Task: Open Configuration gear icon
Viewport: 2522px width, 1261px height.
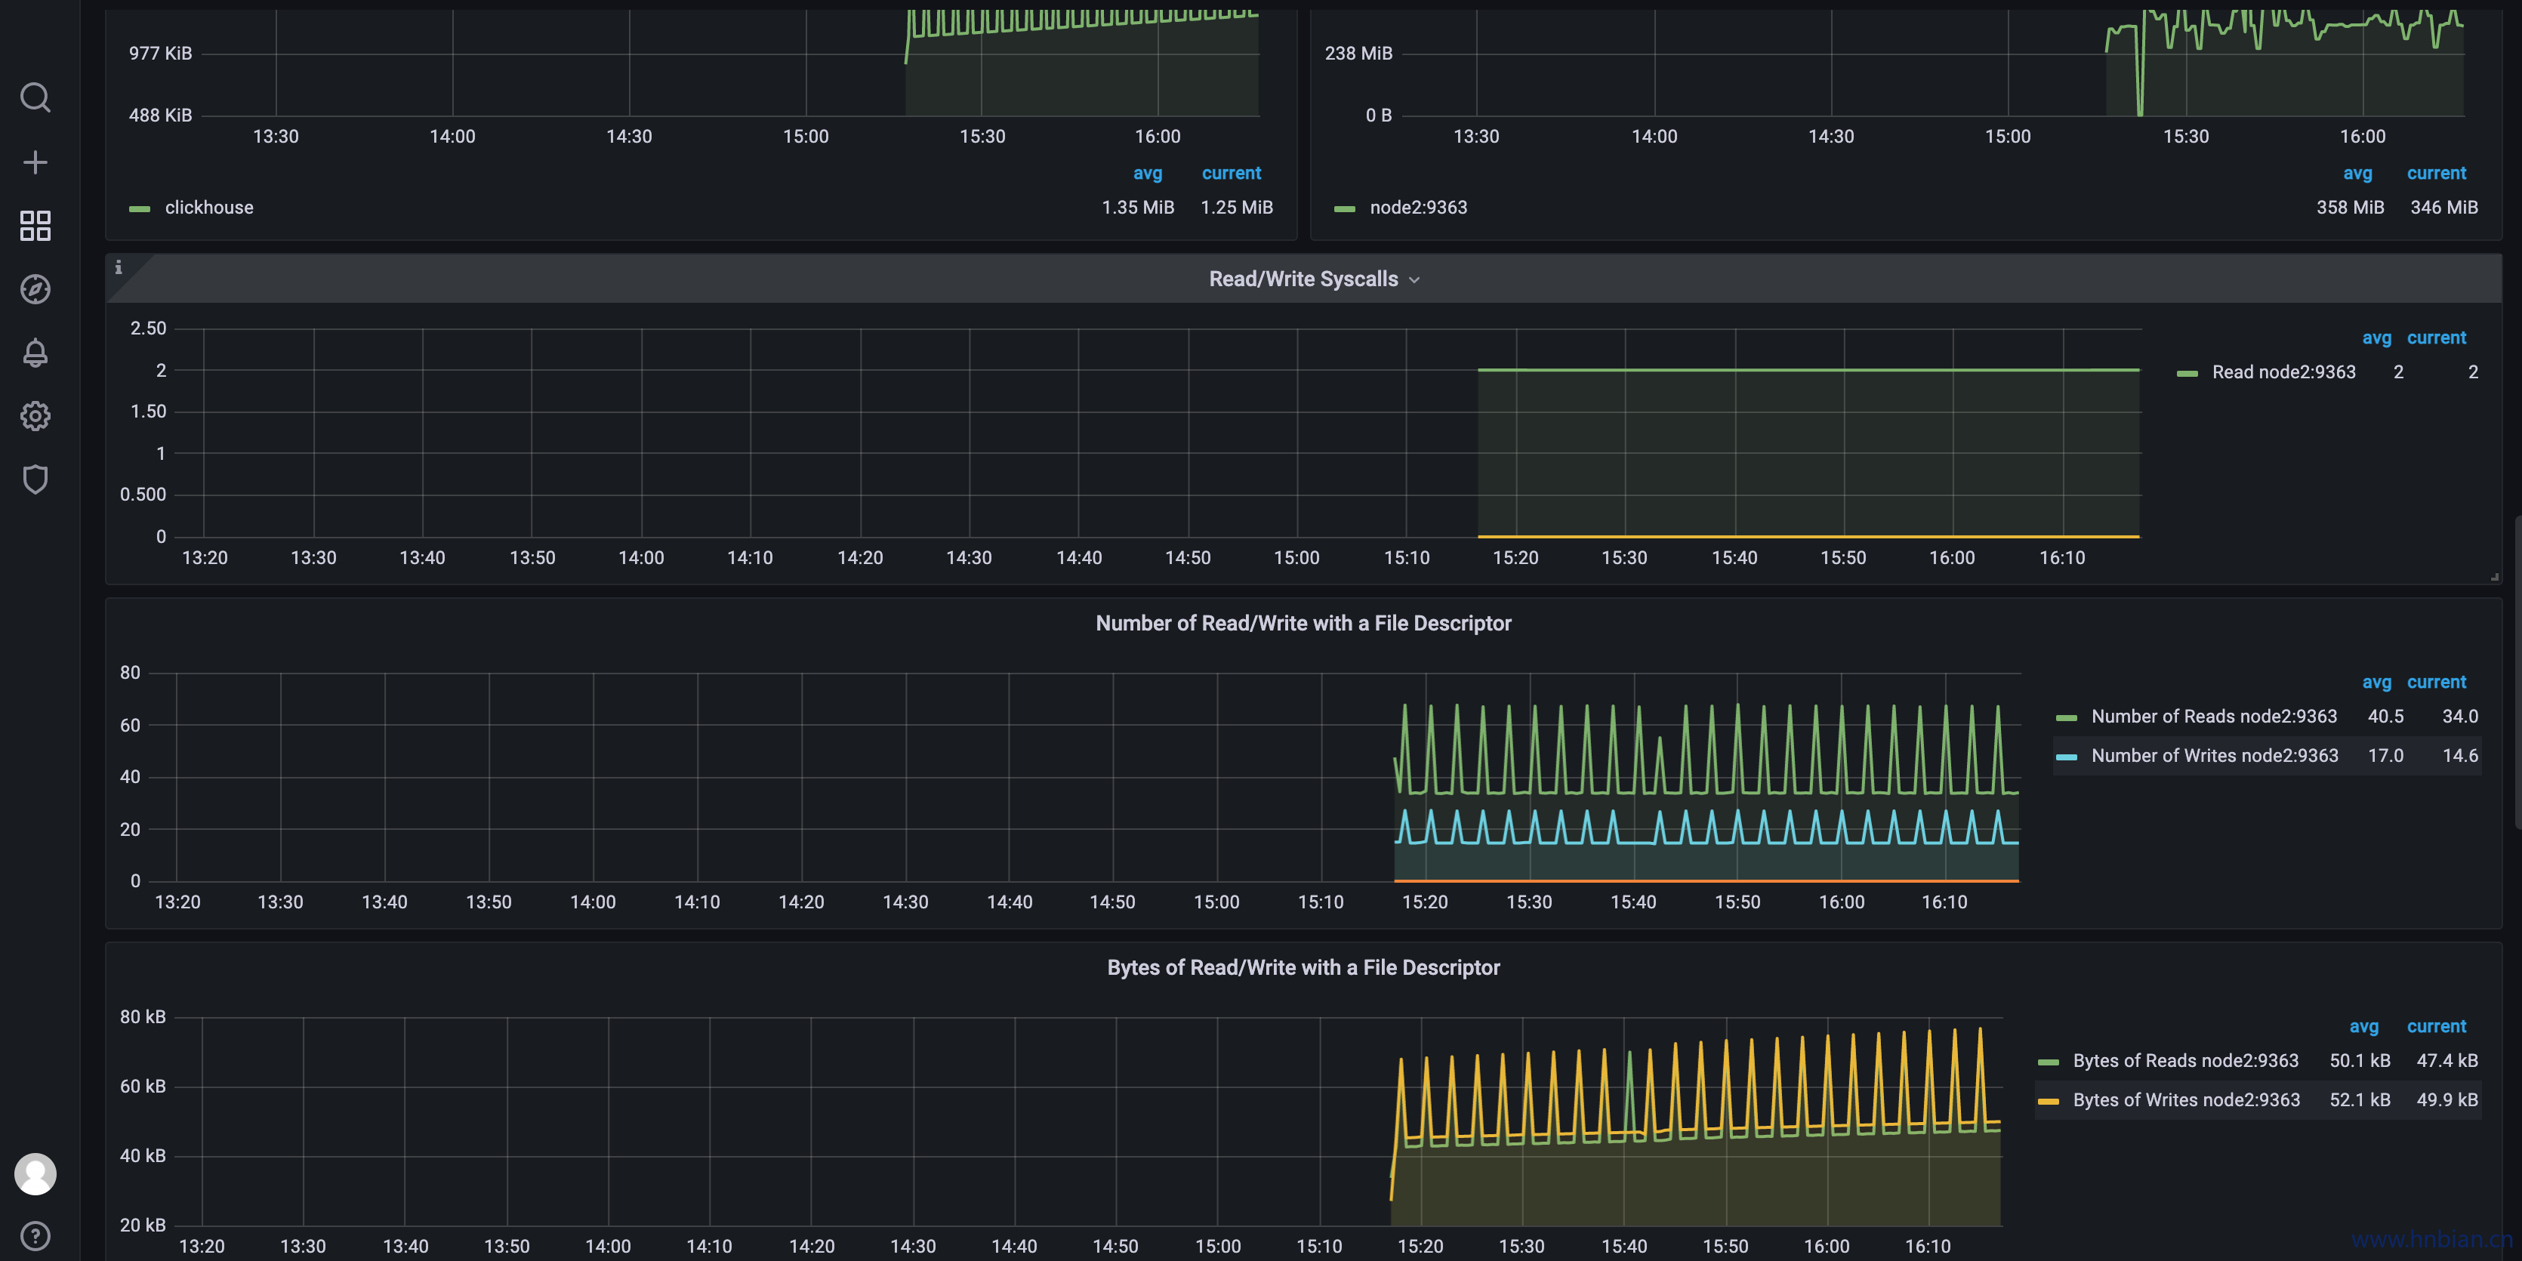Action: pyautogui.click(x=35, y=416)
